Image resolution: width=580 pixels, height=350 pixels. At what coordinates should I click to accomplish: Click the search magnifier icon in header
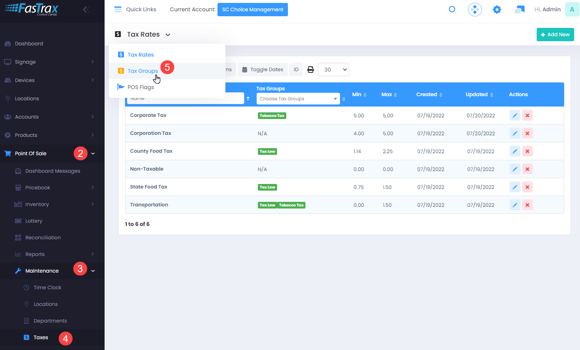pos(452,10)
